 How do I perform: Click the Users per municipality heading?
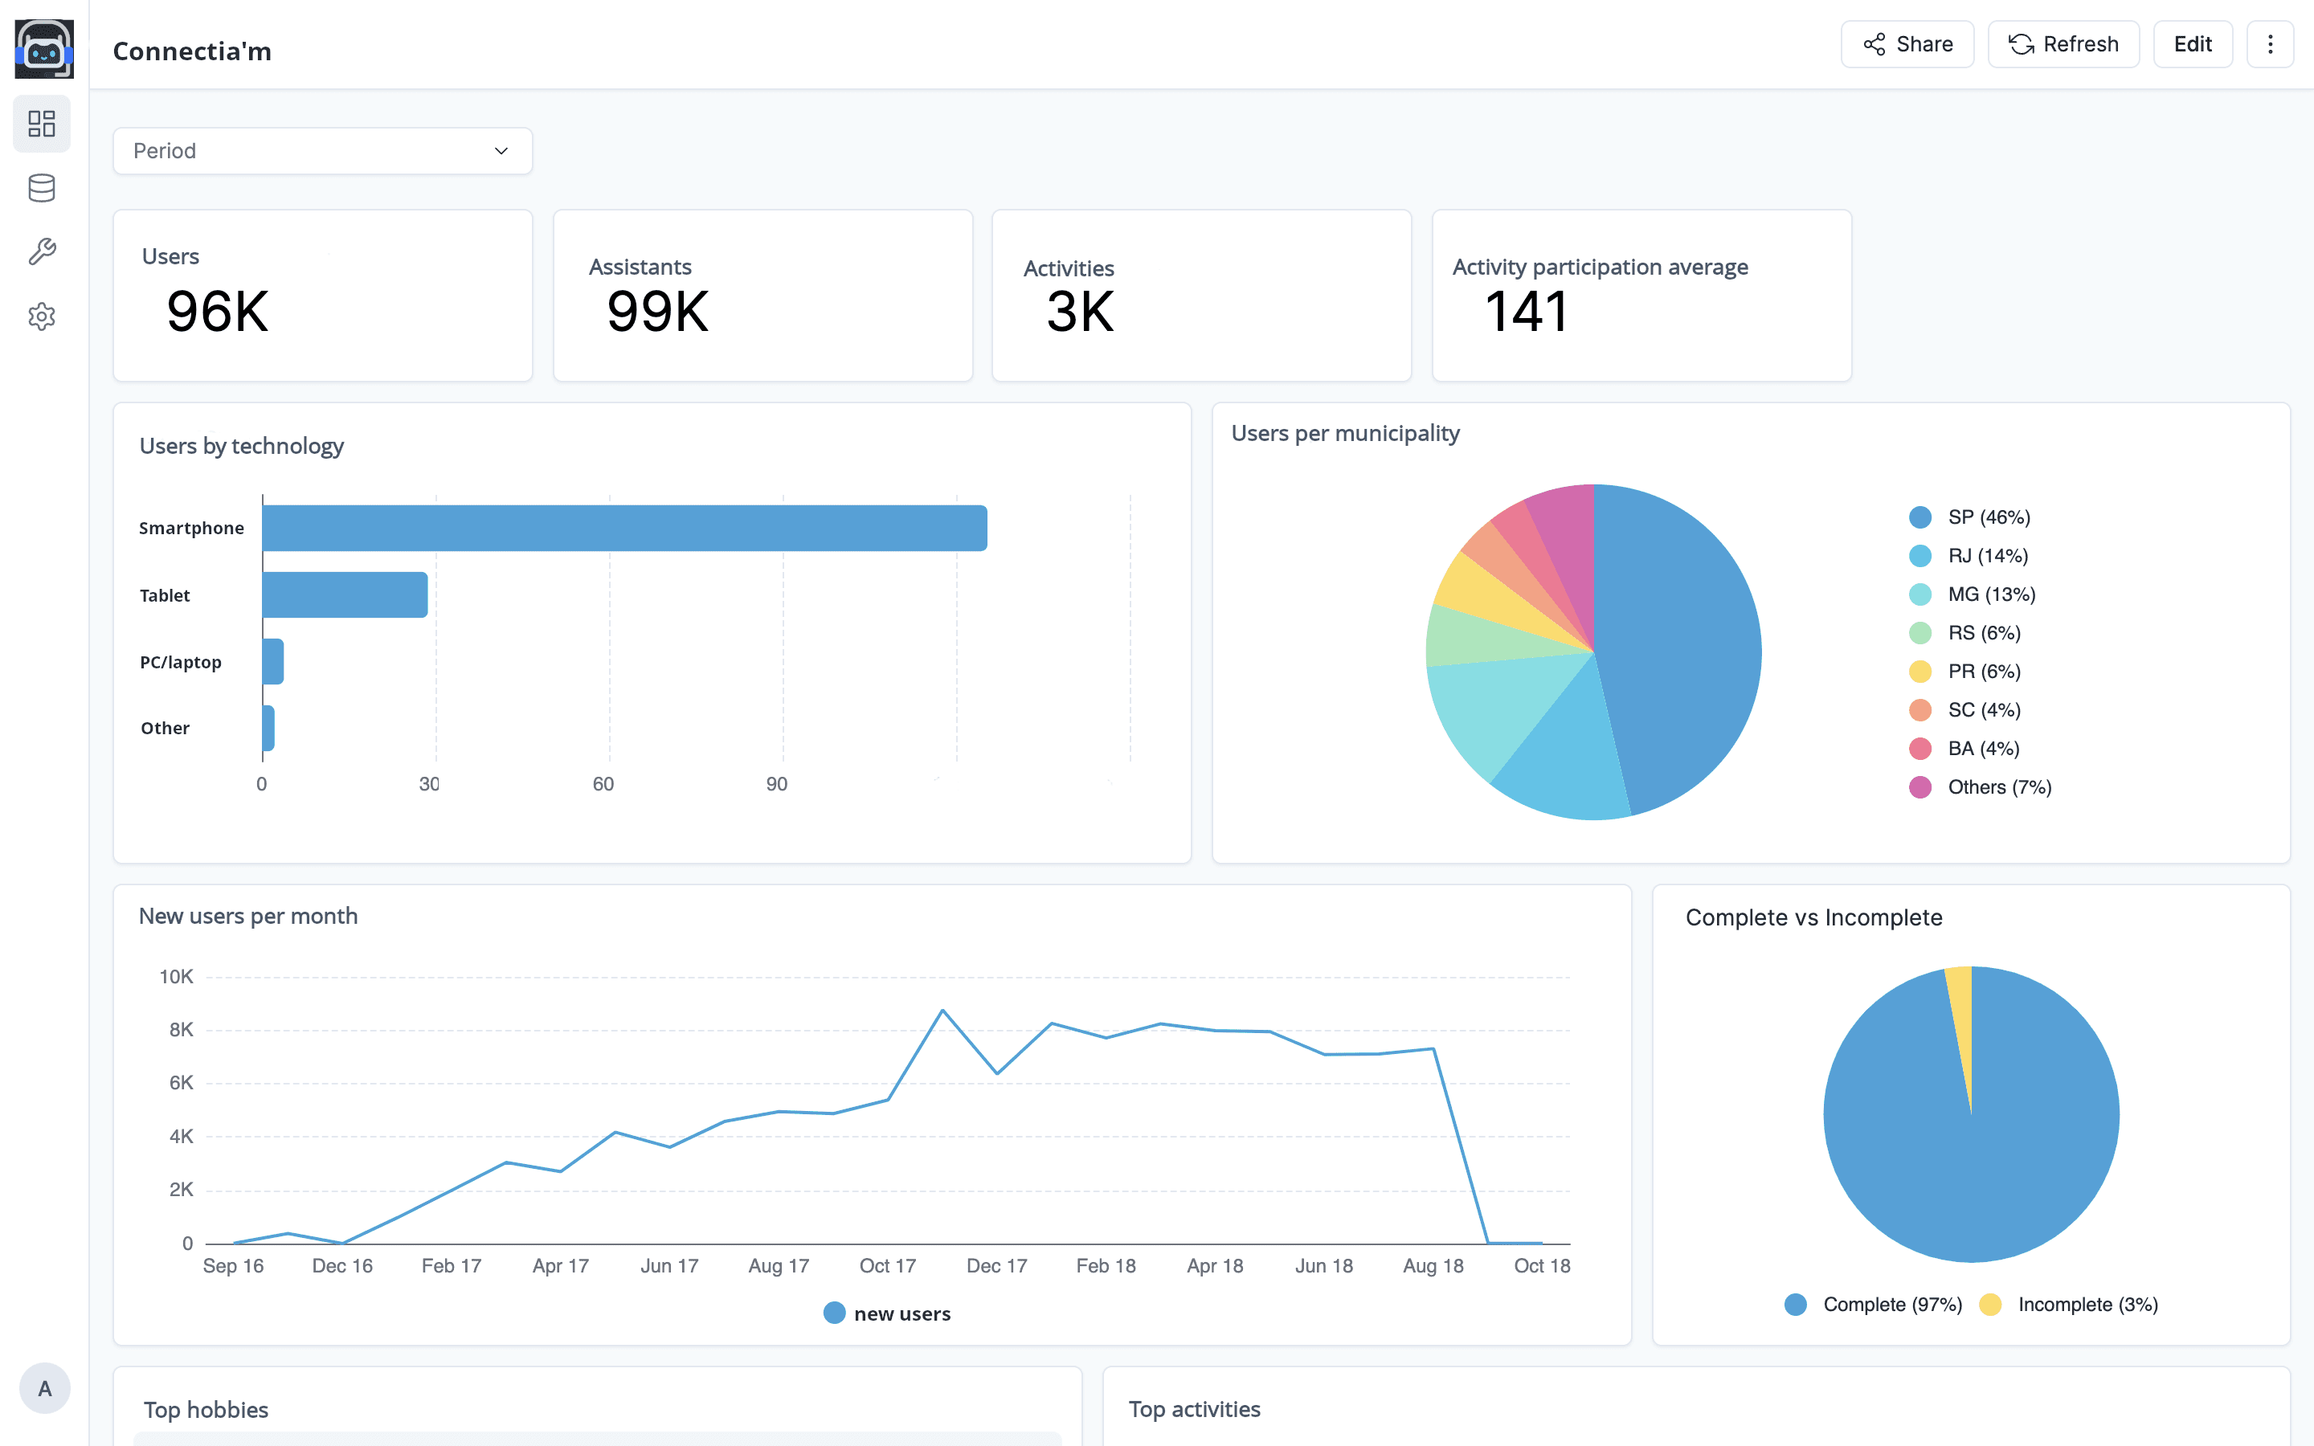(1345, 433)
